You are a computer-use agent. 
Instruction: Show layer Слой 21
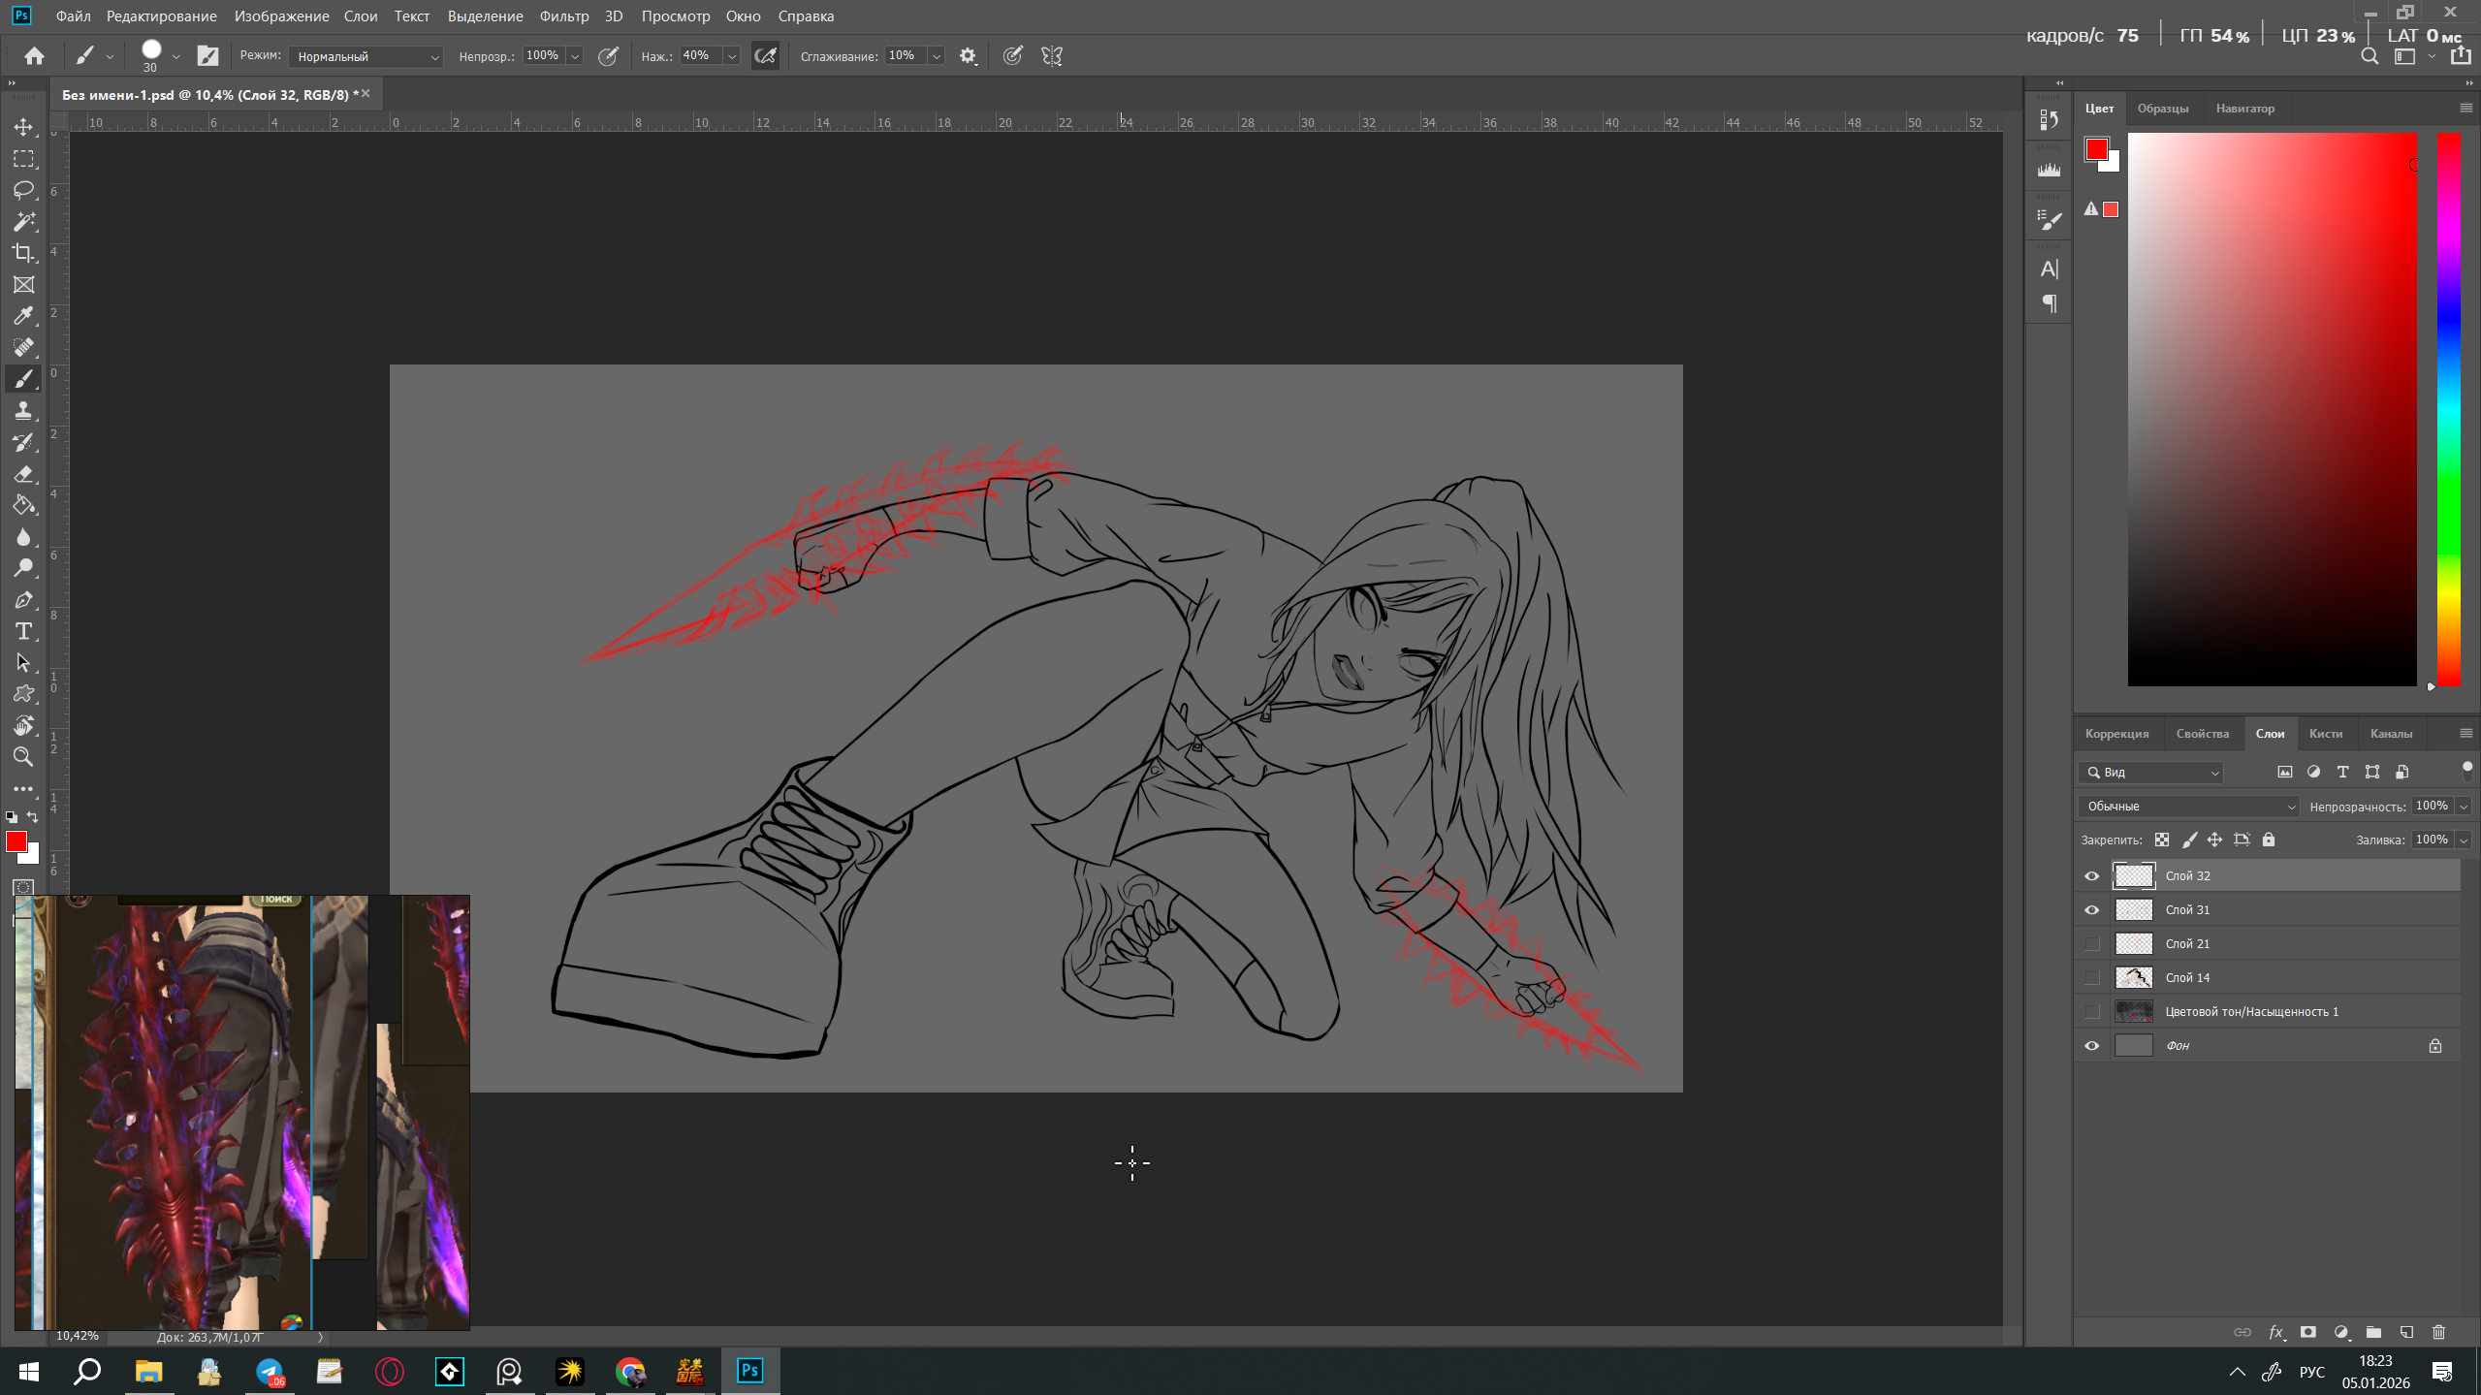point(2091,944)
